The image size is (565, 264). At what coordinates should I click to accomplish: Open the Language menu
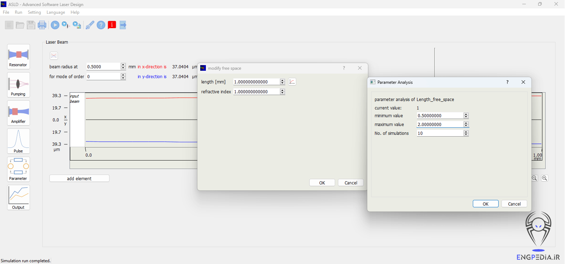tap(56, 12)
